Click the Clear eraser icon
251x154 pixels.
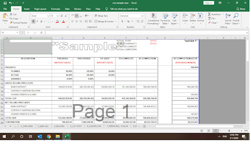coord(209,23)
